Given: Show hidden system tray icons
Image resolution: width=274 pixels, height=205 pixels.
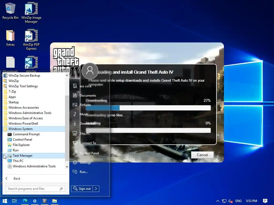Looking at the screenshot, I should (x=218, y=201).
